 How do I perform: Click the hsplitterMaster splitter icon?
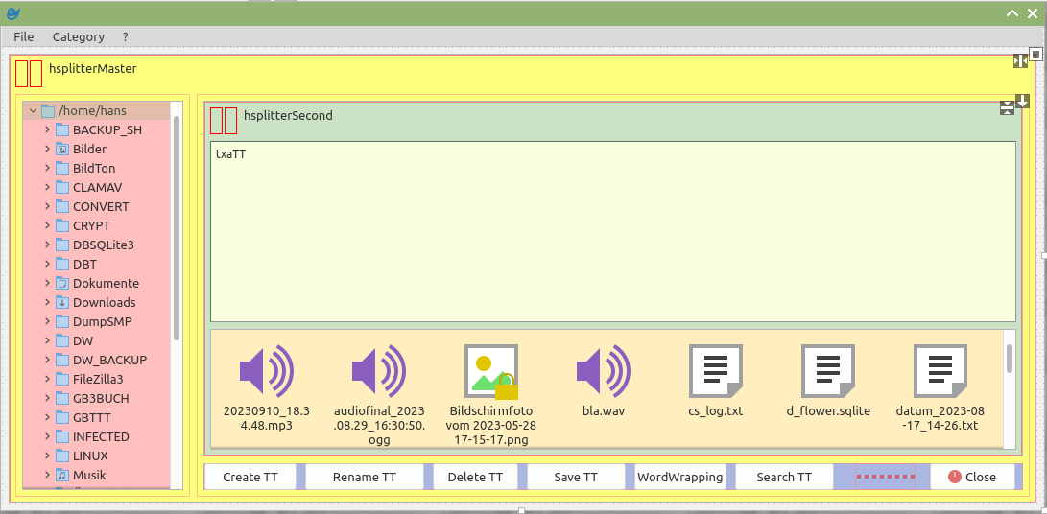coord(29,74)
